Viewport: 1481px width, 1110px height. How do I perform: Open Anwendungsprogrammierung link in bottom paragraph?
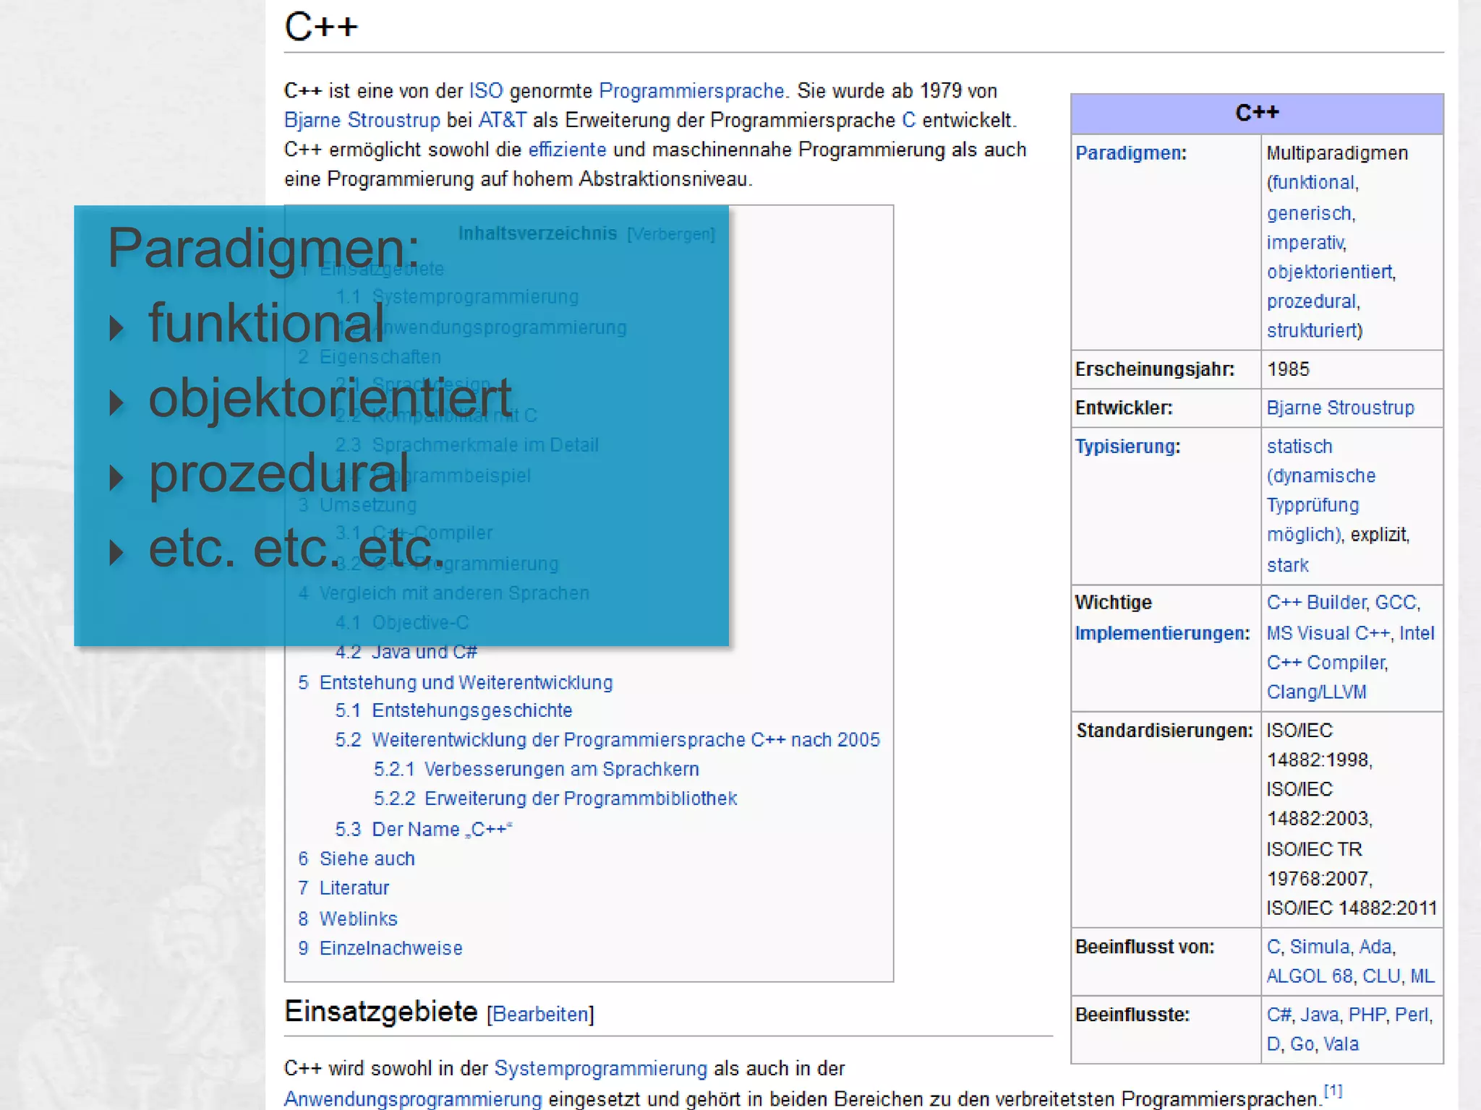413,1100
